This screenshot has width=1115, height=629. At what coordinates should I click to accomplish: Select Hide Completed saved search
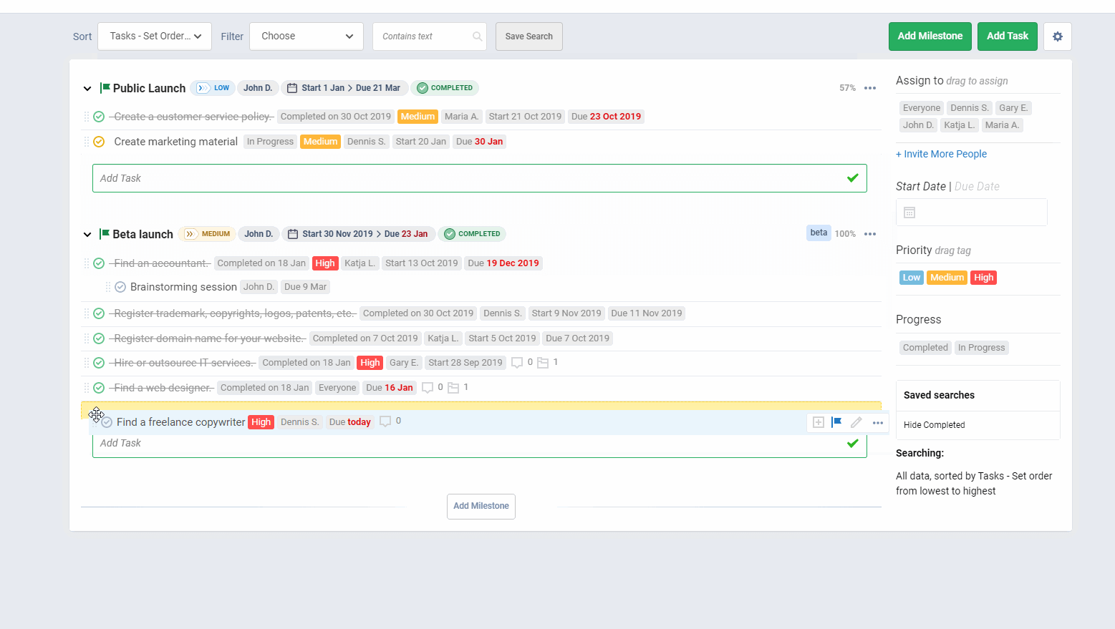(x=934, y=425)
